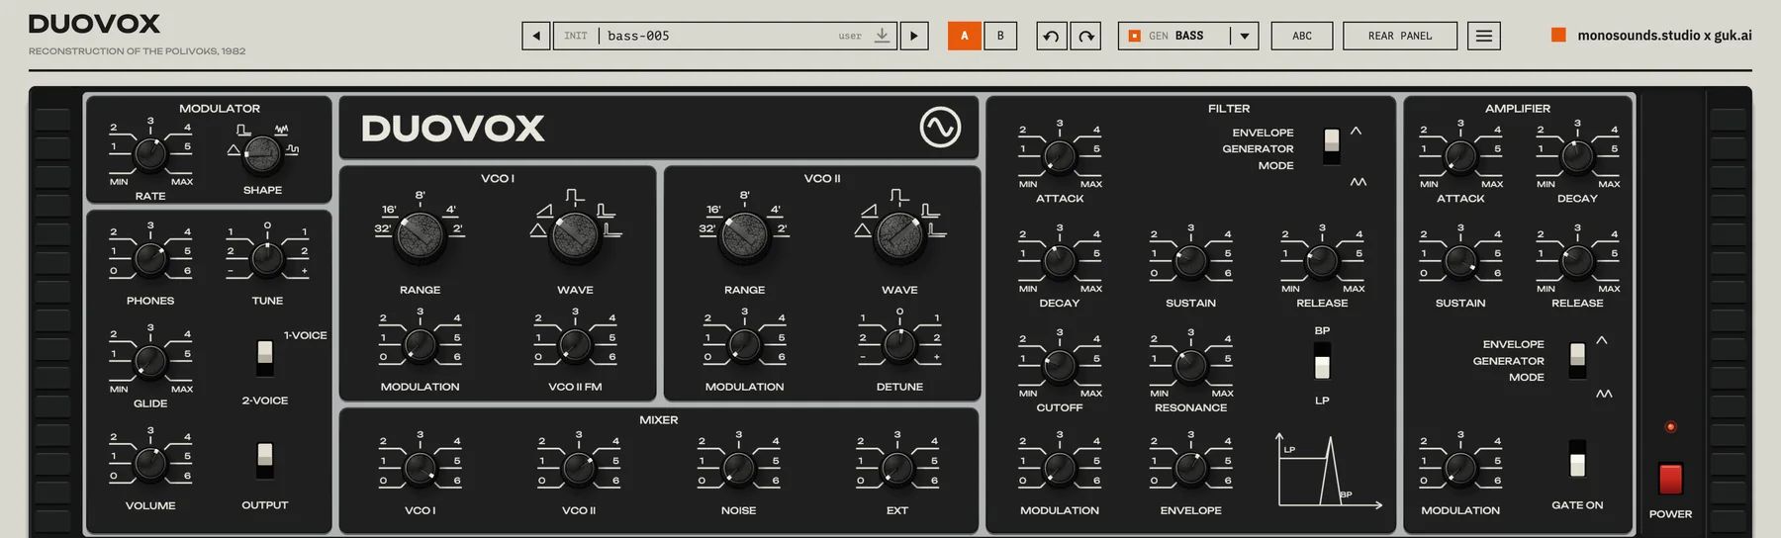Adjust the Tune knob
Screen dimensions: 1781x538
267,259
